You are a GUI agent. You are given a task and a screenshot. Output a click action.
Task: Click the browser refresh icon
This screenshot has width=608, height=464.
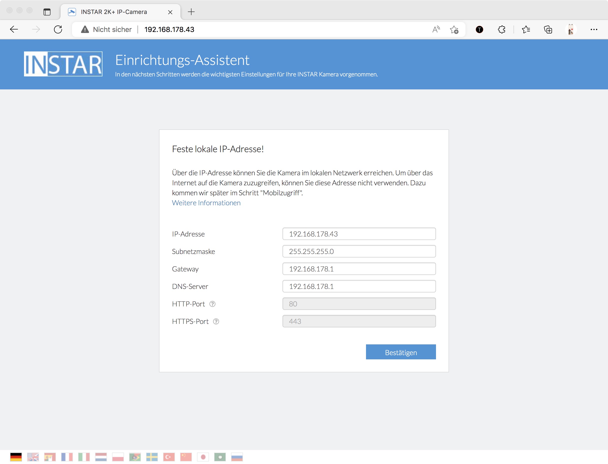58,29
